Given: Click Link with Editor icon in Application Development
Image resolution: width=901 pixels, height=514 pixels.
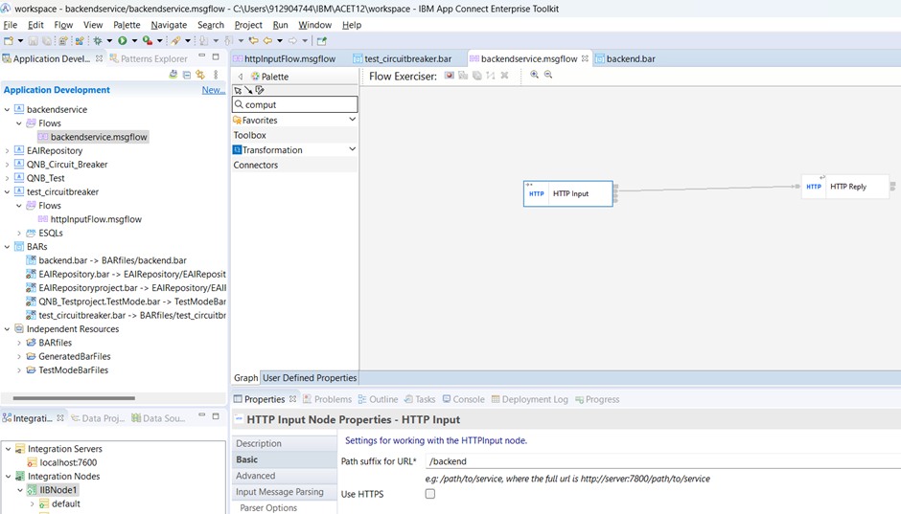Looking at the screenshot, I should click(x=200, y=75).
